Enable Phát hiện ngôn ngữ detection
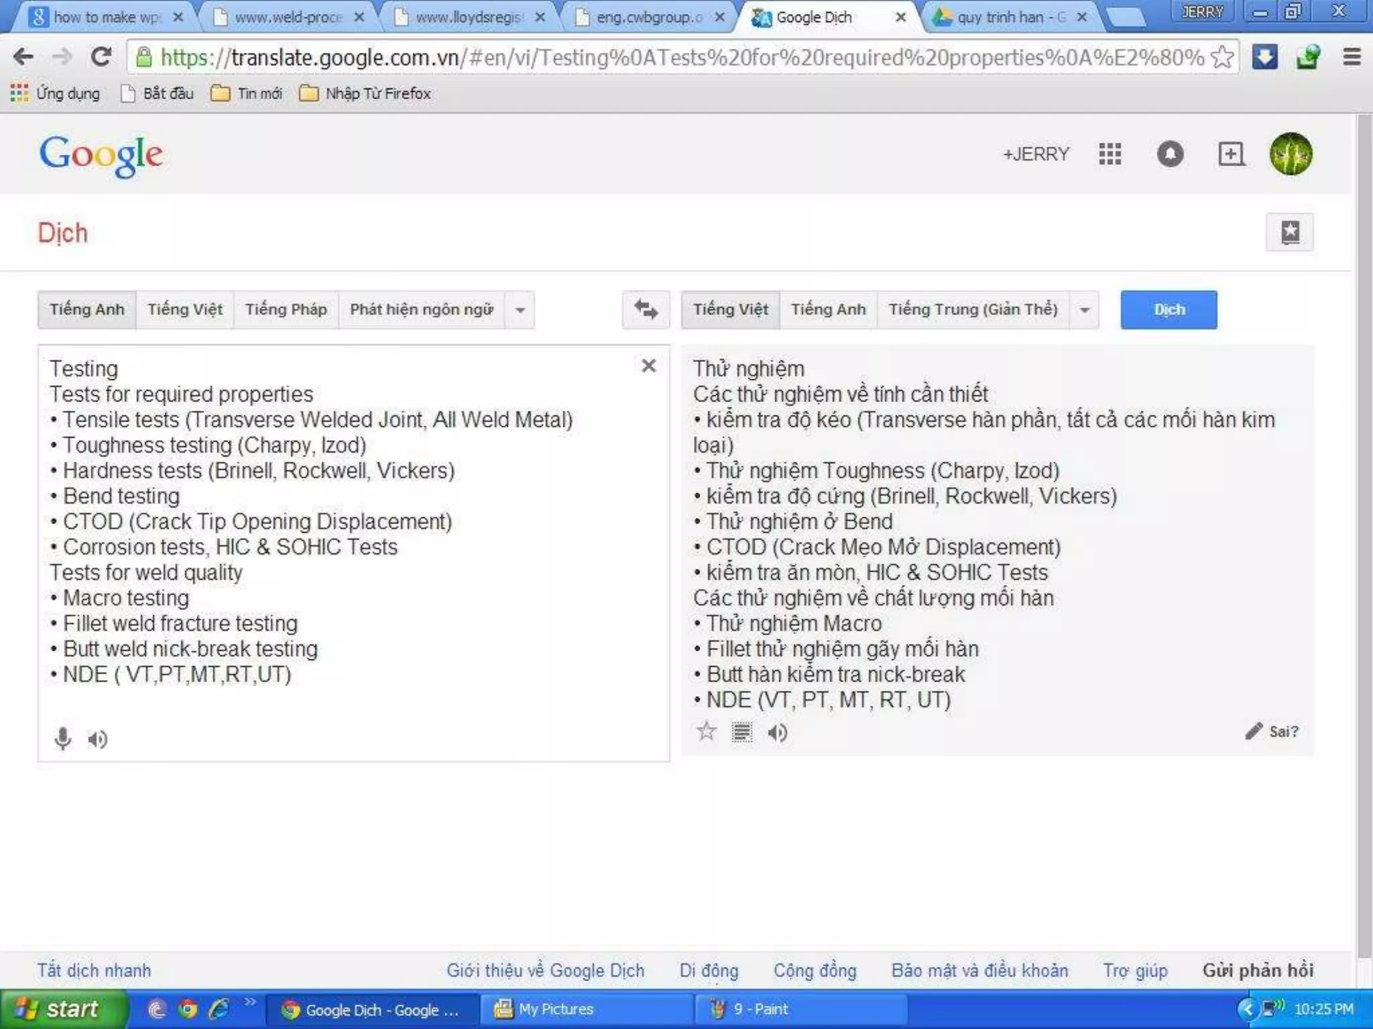1373x1029 pixels. pyautogui.click(x=421, y=310)
